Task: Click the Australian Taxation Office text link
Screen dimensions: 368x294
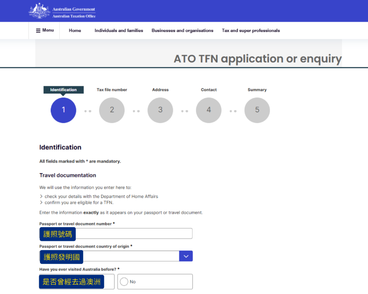Action: pos(74,16)
